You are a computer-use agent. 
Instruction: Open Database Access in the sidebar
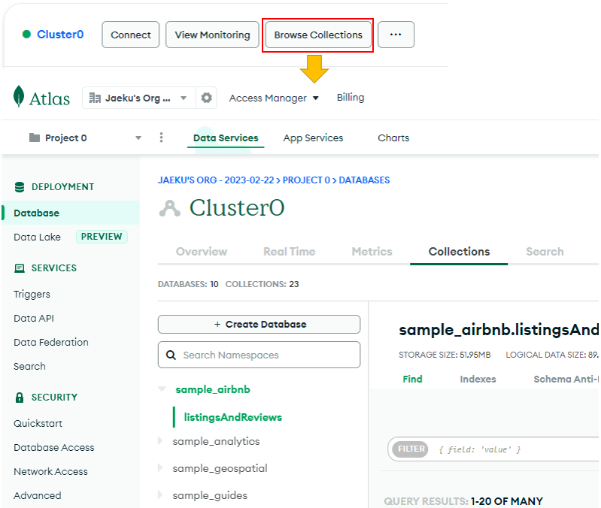[54, 448]
